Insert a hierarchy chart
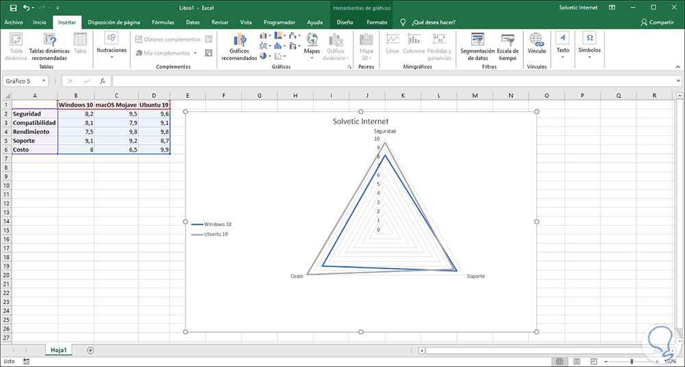The height and width of the screenshot is (367, 685). (279, 36)
